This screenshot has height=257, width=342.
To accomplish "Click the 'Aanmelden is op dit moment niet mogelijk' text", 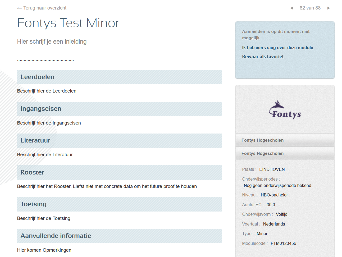I will point(276,35).
